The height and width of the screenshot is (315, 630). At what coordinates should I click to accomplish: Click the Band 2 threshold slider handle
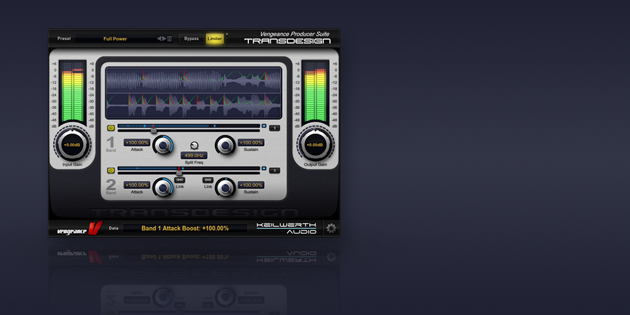[x=179, y=173]
